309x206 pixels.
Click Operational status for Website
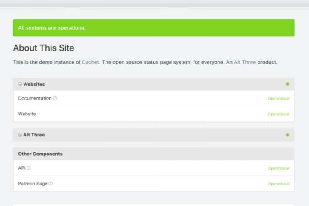coord(279,114)
